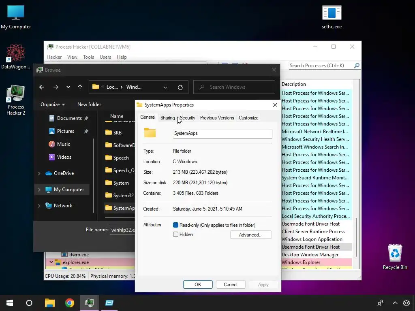Click the blue app icon on the taskbar

pyautogui.click(x=109, y=303)
